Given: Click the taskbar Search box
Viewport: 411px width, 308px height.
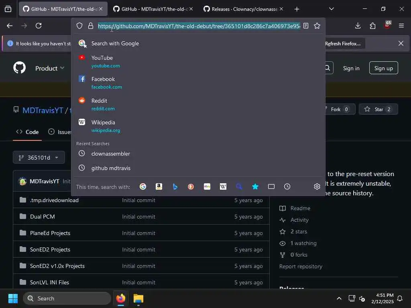Looking at the screenshot, I should 67,298.
